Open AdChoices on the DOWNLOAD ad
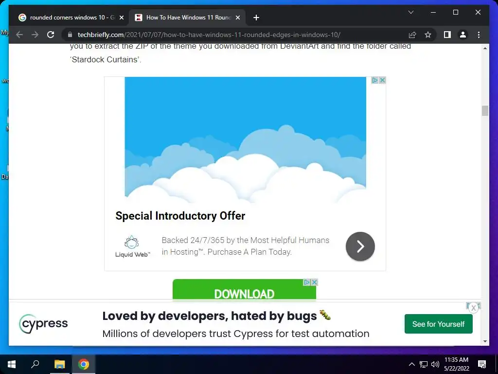 tap(307, 282)
